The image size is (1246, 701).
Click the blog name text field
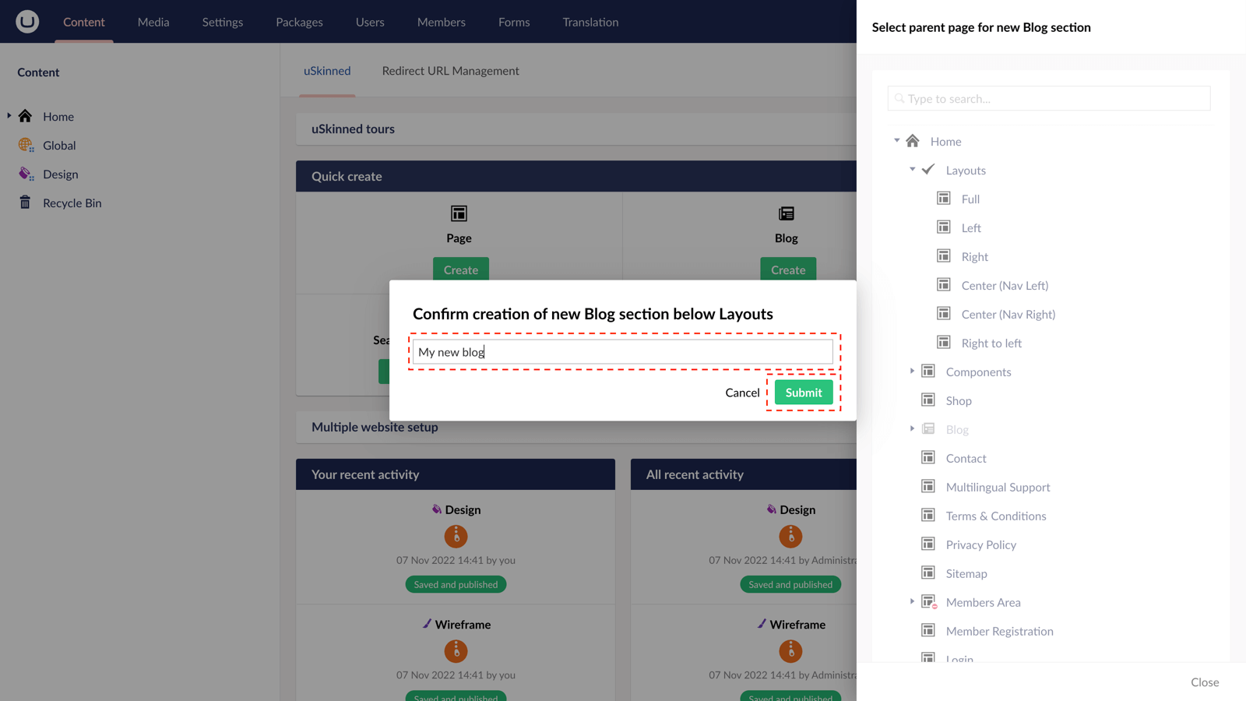point(622,352)
